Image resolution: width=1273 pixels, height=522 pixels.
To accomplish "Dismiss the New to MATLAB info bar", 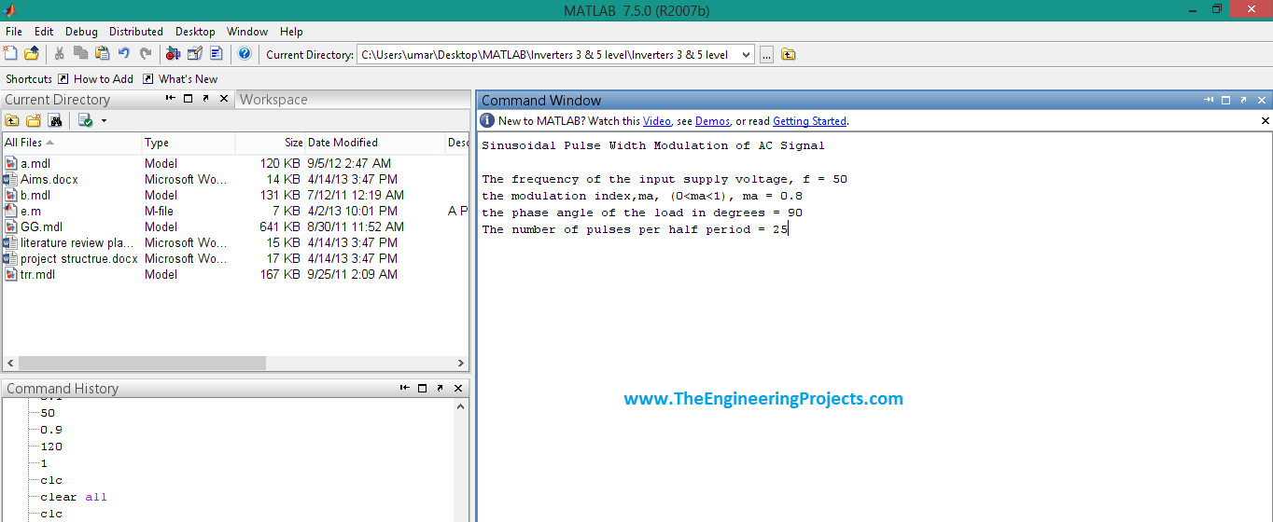I will 1266,121.
